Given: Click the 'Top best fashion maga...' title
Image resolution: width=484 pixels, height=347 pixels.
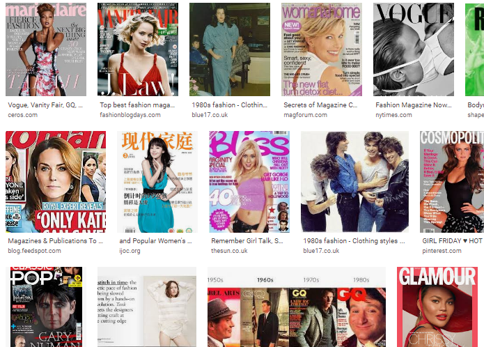Looking at the screenshot, I should pyautogui.click(x=137, y=105).
